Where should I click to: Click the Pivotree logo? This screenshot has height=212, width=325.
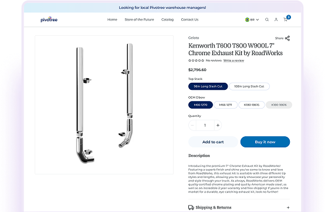click(x=49, y=19)
